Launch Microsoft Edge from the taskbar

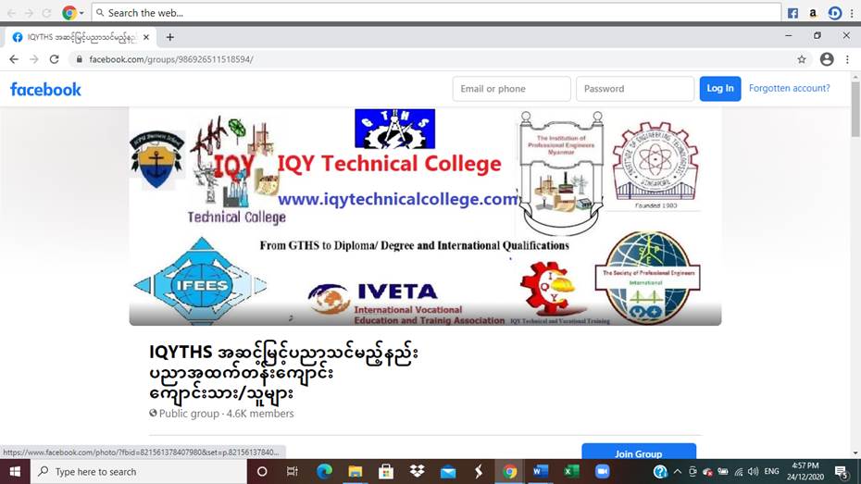[x=324, y=471]
